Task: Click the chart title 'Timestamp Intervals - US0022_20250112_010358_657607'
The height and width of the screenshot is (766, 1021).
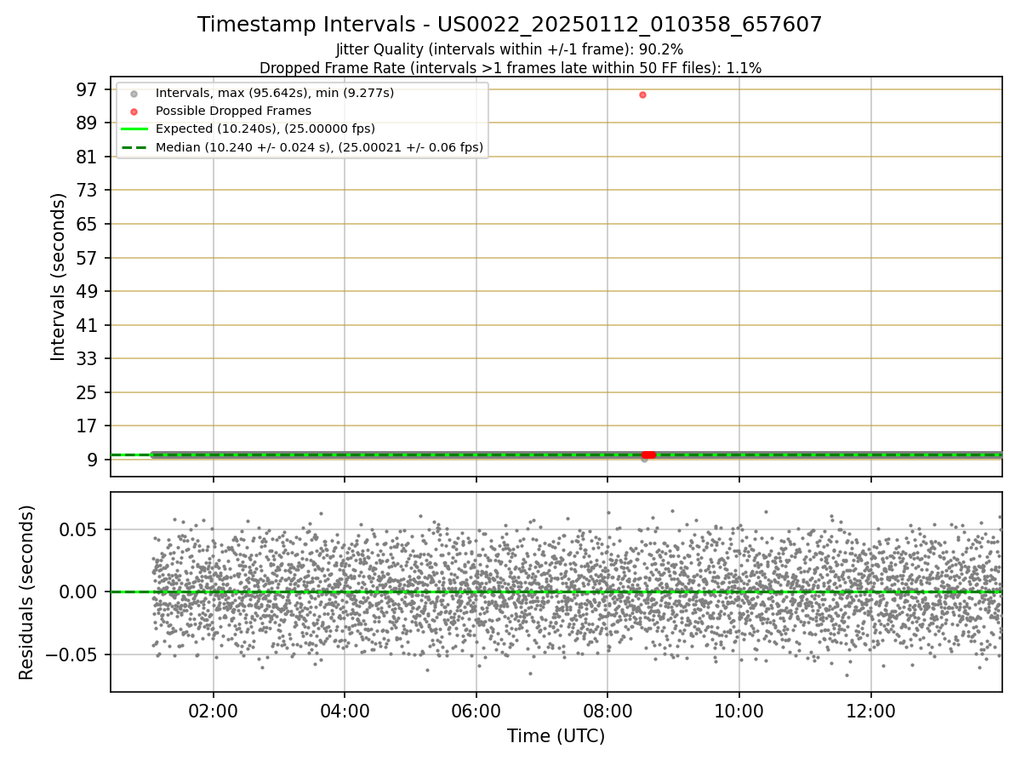Action: 510,25
